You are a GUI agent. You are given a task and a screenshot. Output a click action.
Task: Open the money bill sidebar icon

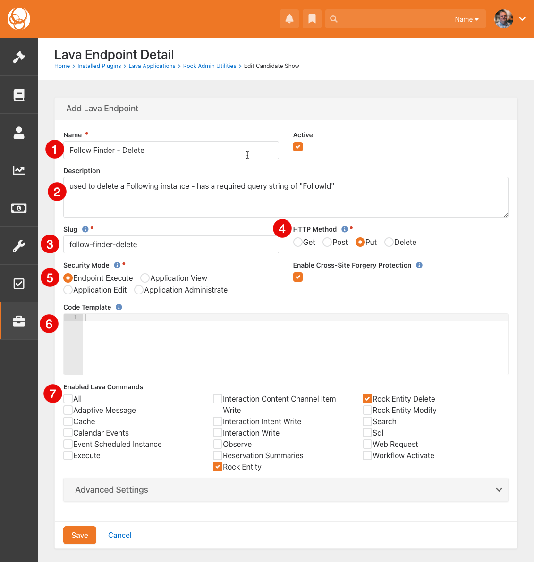(x=19, y=208)
